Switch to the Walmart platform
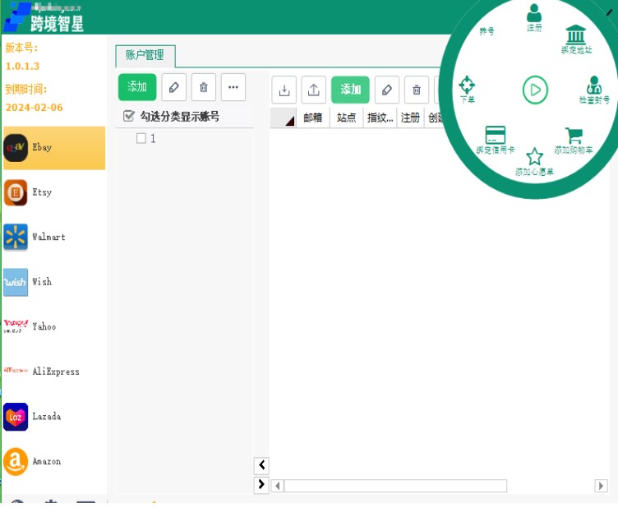The height and width of the screenshot is (508, 618). 54,238
